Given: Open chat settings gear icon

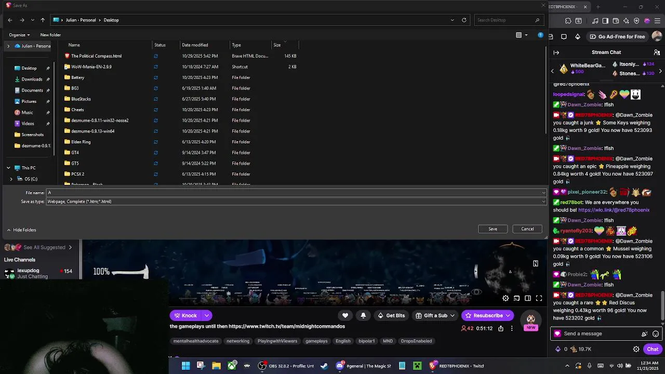Looking at the screenshot, I should 636,349.
